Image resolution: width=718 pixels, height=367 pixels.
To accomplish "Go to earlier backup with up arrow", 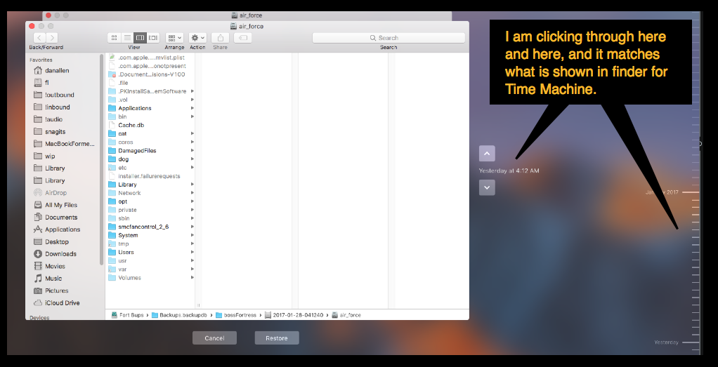I will coord(487,153).
